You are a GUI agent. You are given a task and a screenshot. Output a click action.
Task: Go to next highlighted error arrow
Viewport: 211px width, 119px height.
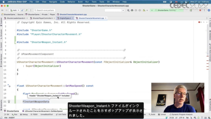coord(207,22)
